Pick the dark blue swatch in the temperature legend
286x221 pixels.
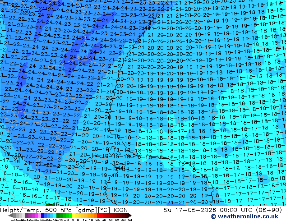[x=42, y=215]
